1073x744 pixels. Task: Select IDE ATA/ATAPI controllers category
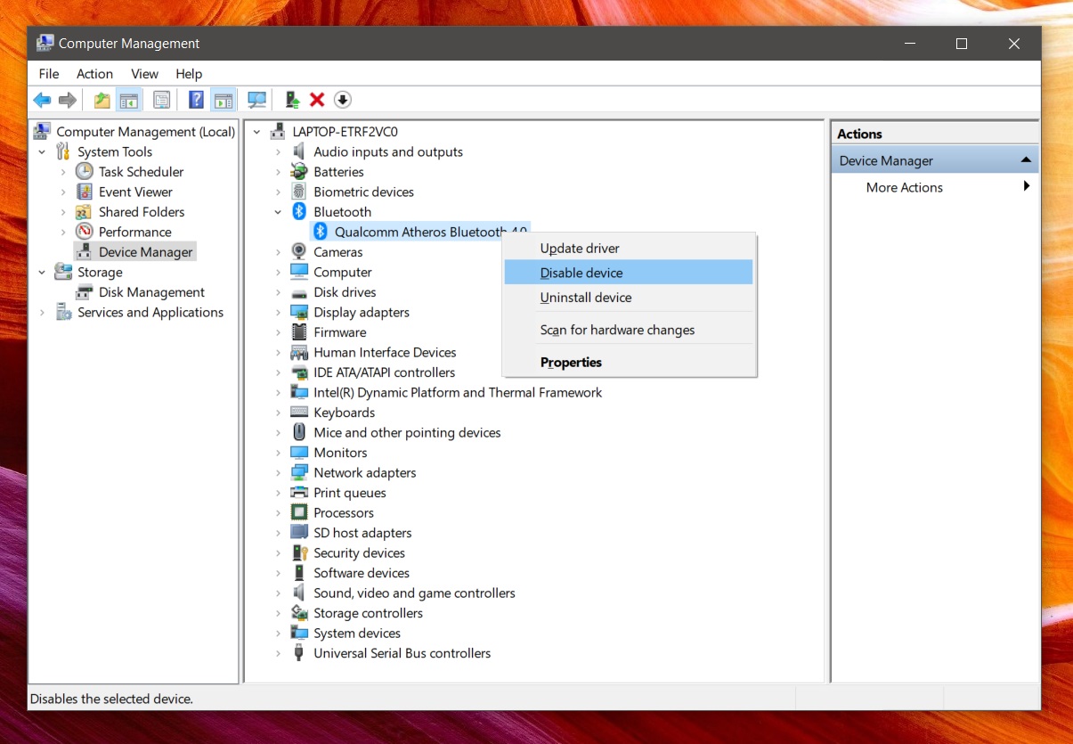pos(384,372)
